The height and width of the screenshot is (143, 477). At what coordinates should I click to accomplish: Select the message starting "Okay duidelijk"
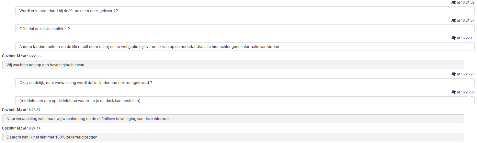pyautogui.click(x=86, y=83)
